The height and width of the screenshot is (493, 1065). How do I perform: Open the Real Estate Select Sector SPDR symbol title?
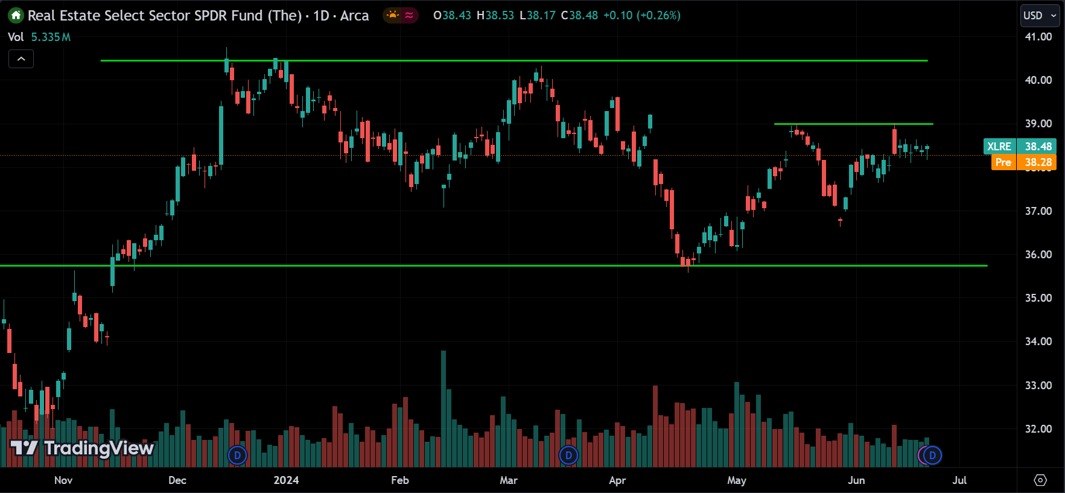[x=198, y=16]
